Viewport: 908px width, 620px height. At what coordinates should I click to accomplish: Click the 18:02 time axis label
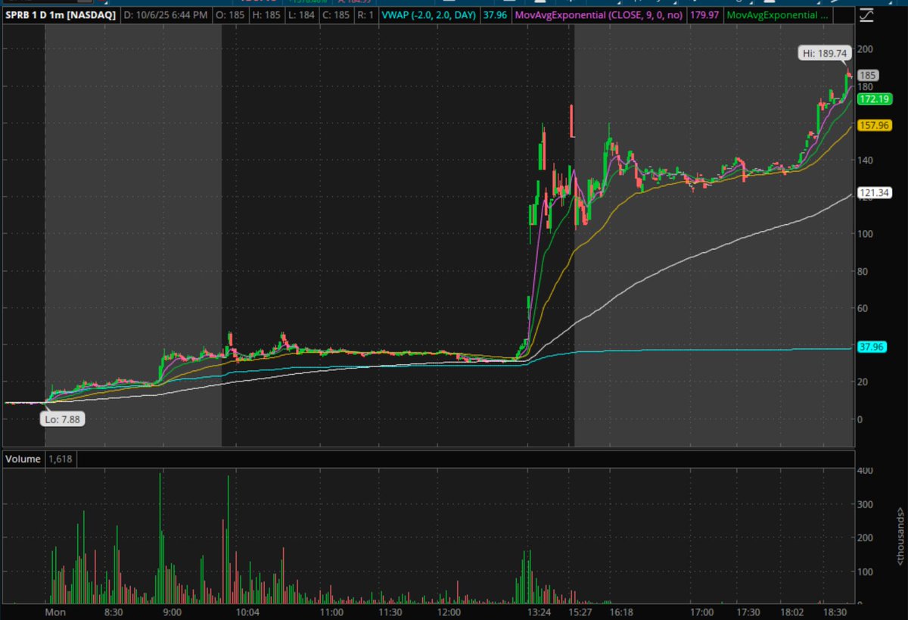[793, 611]
